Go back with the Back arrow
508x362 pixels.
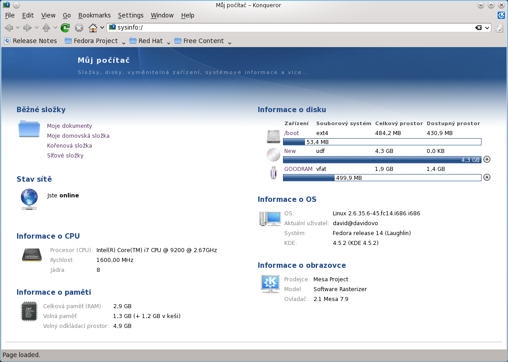[9, 28]
